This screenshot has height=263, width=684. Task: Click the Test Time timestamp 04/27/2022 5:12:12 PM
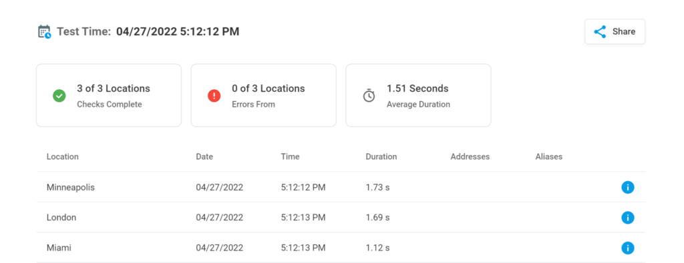point(178,32)
